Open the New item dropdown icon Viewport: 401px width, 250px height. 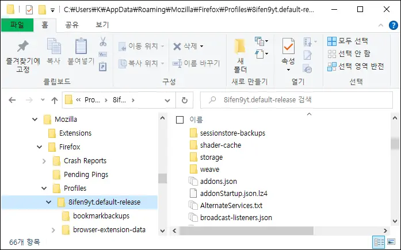(x=261, y=41)
